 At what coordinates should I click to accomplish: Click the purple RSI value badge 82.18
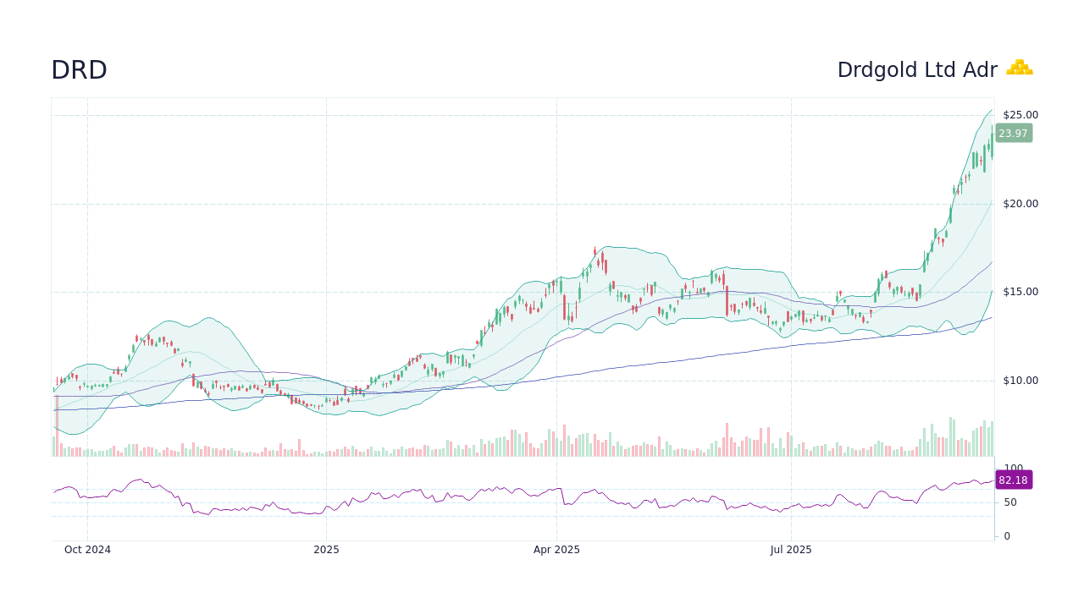tap(1013, 480)
